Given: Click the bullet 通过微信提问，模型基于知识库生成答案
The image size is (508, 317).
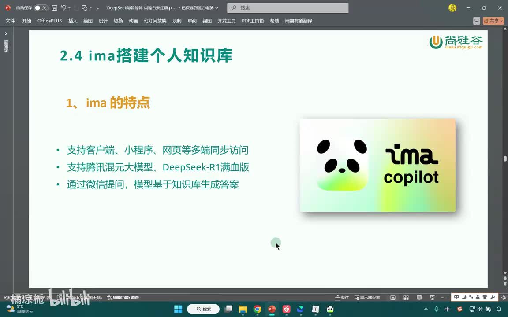Looking at the screenshot, I should pos(153,184).
